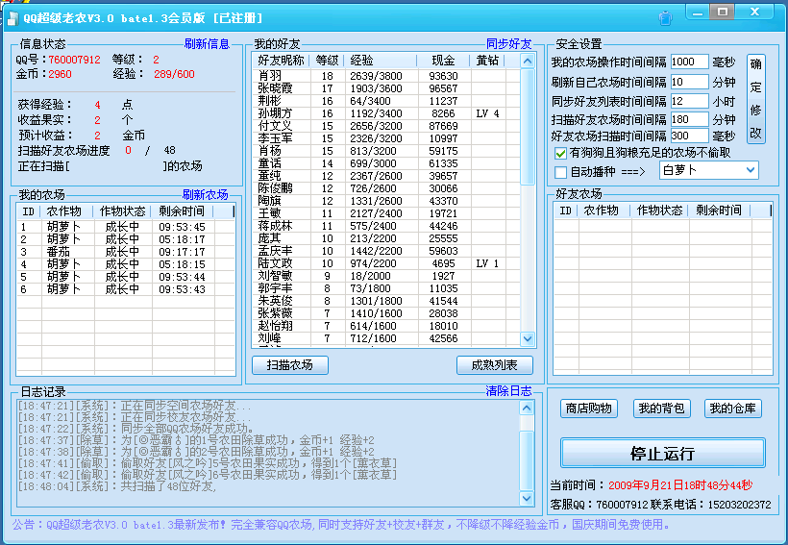The image size is (788, 545).
Task: Click 剩余时间 header in 我的农场 table
Action: pos(182,211)
